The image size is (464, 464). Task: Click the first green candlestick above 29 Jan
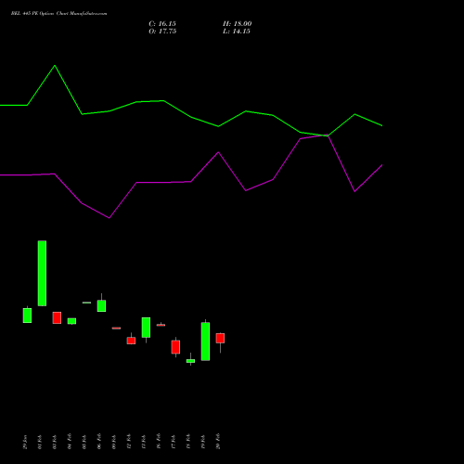tap(27, 316)
